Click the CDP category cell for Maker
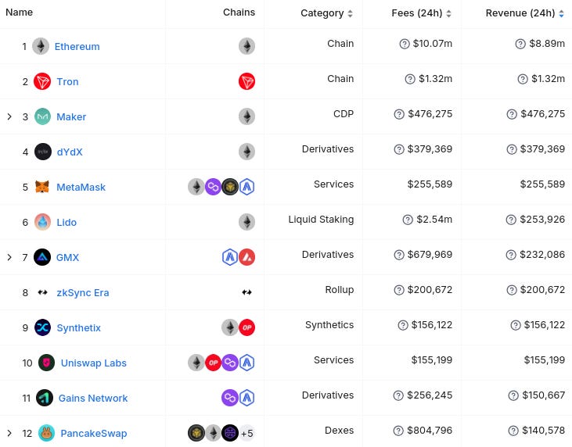This screenshot has width=572, height=447. (x=344, y=113)
